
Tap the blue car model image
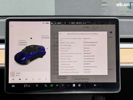click(x=30, y=54)
